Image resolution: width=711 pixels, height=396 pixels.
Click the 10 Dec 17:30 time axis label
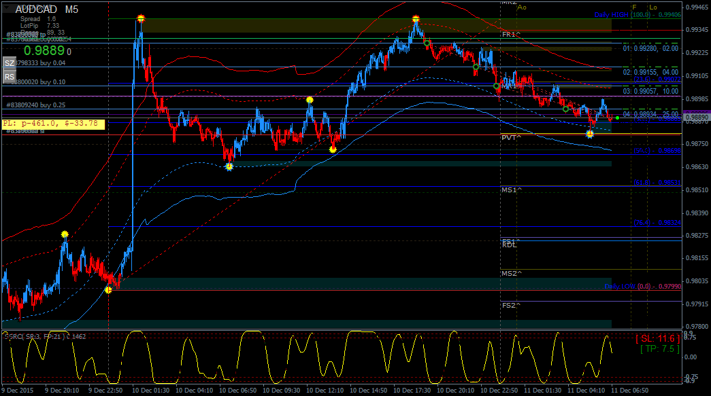(x=412, y=390)
